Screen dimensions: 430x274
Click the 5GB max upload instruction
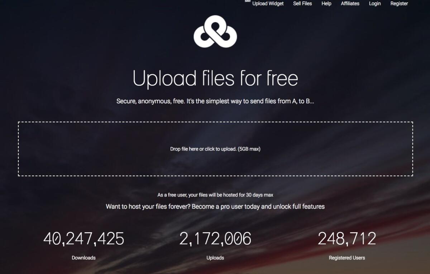(215, 149)
